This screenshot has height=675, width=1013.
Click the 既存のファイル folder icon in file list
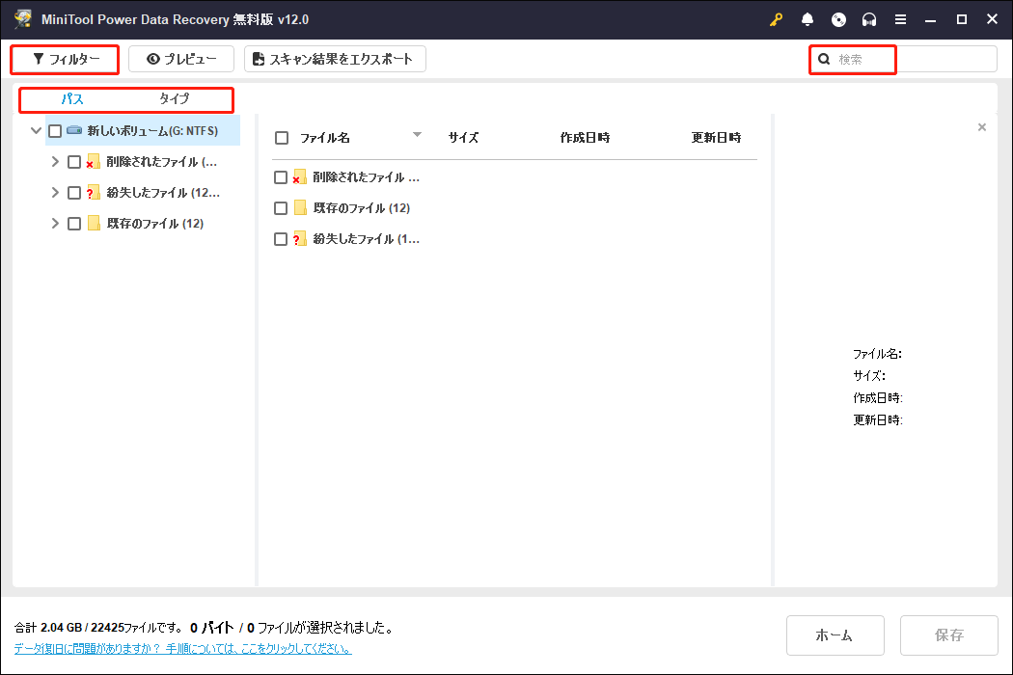(300, 207)
